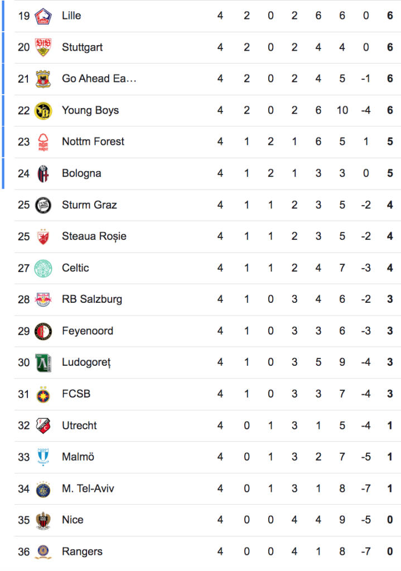Image resolution: width=401 pixels, height=571 pixels.
Task: Click the Lille club crest
Action: 43,16
